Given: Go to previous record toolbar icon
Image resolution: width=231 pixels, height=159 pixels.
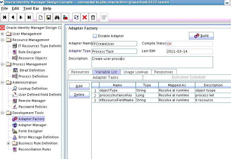Looking at the screenshot, I should pos(13,17).
